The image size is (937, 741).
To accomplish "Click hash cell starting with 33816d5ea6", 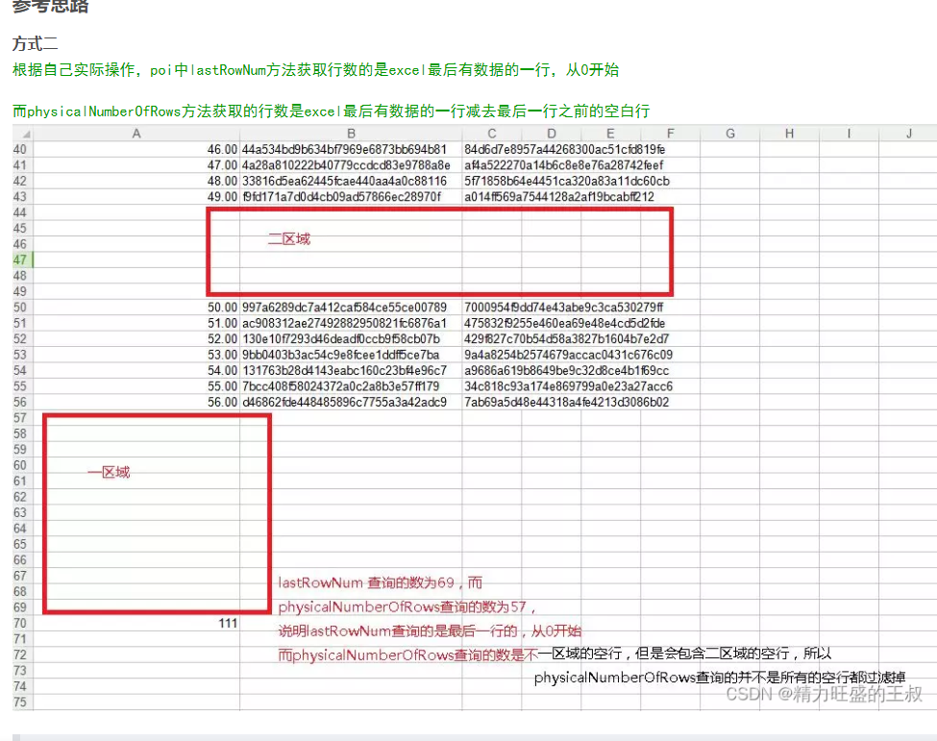I will [351, 181].
